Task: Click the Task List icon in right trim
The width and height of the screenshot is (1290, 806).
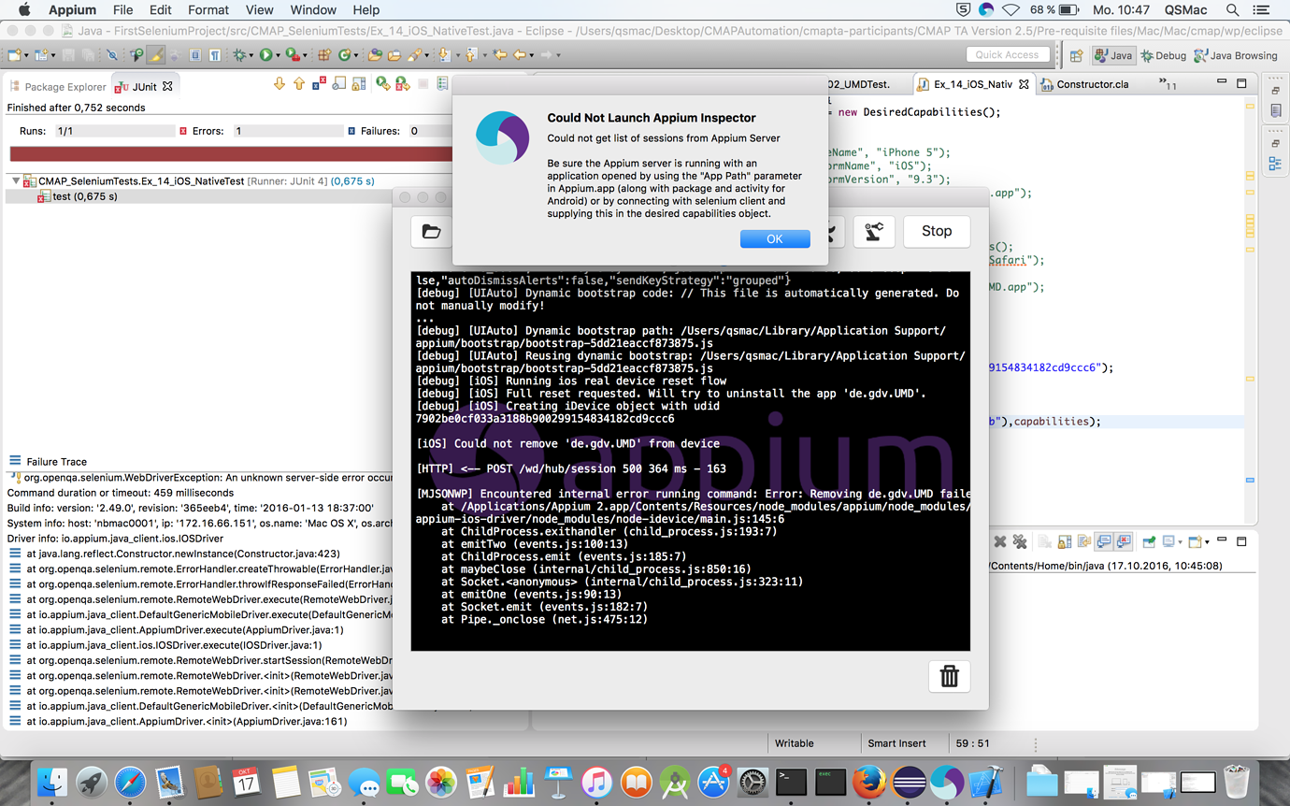Action: pyautogui.click(x=1275, y=111)
